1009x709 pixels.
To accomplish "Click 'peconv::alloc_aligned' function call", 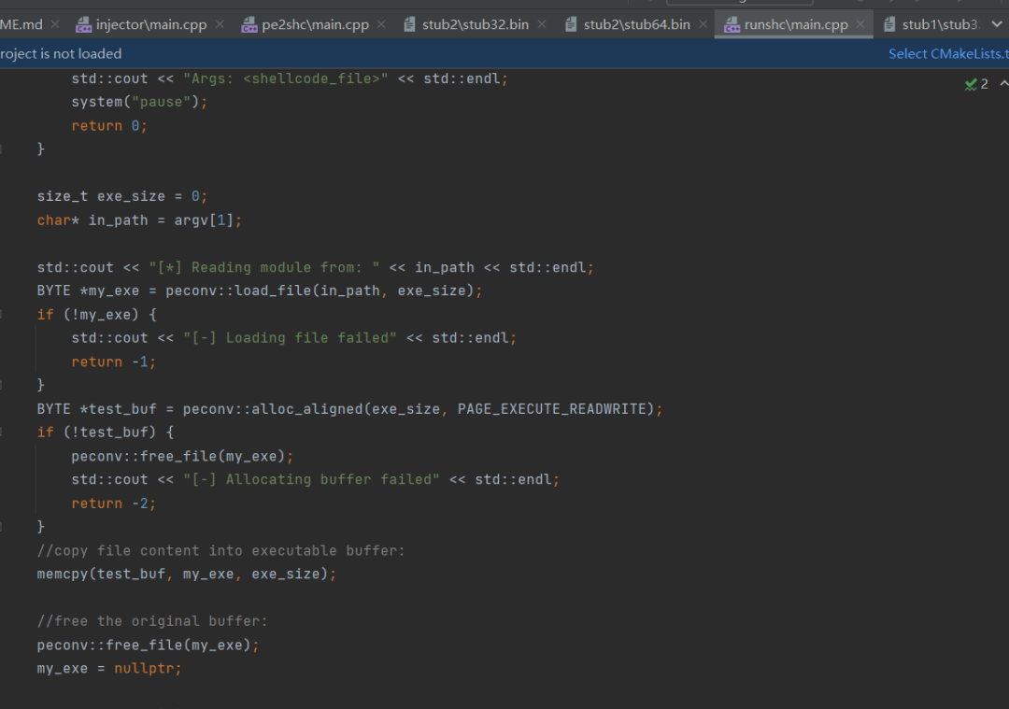I will coord(273,409).
